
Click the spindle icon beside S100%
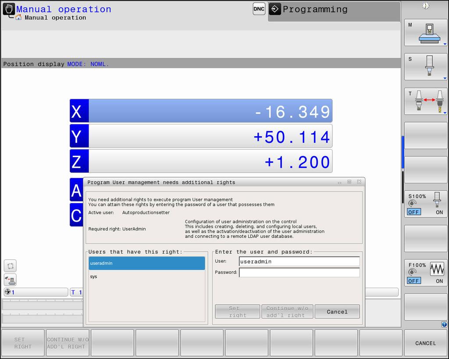pos(437,199)
